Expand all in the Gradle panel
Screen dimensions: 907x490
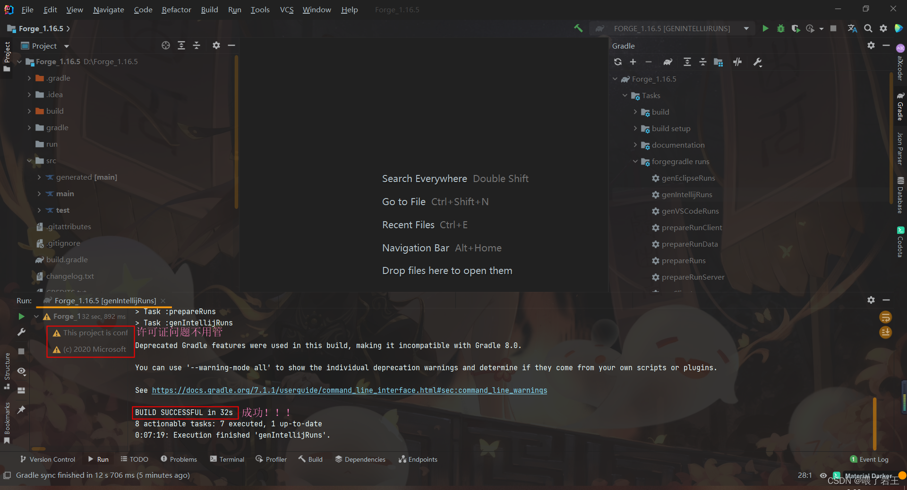[687, 62]
